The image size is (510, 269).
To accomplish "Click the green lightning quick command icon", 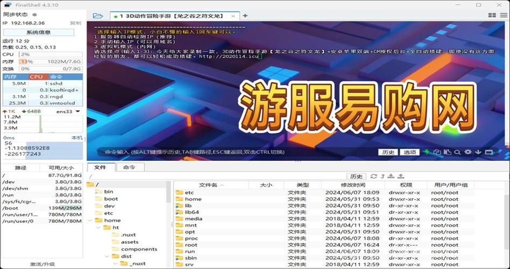I will point(427,152).
